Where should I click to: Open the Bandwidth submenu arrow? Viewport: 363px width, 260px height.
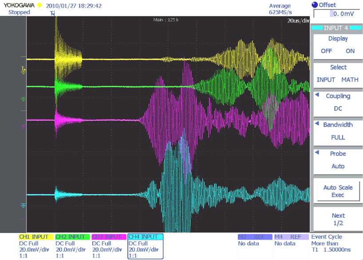(317, 123)
